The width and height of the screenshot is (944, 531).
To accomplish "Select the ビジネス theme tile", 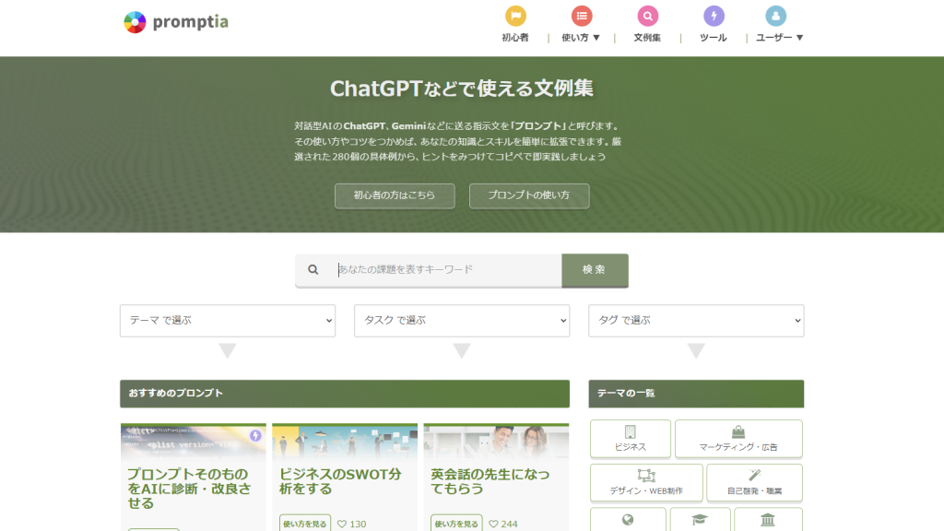I will click(631, 438).
